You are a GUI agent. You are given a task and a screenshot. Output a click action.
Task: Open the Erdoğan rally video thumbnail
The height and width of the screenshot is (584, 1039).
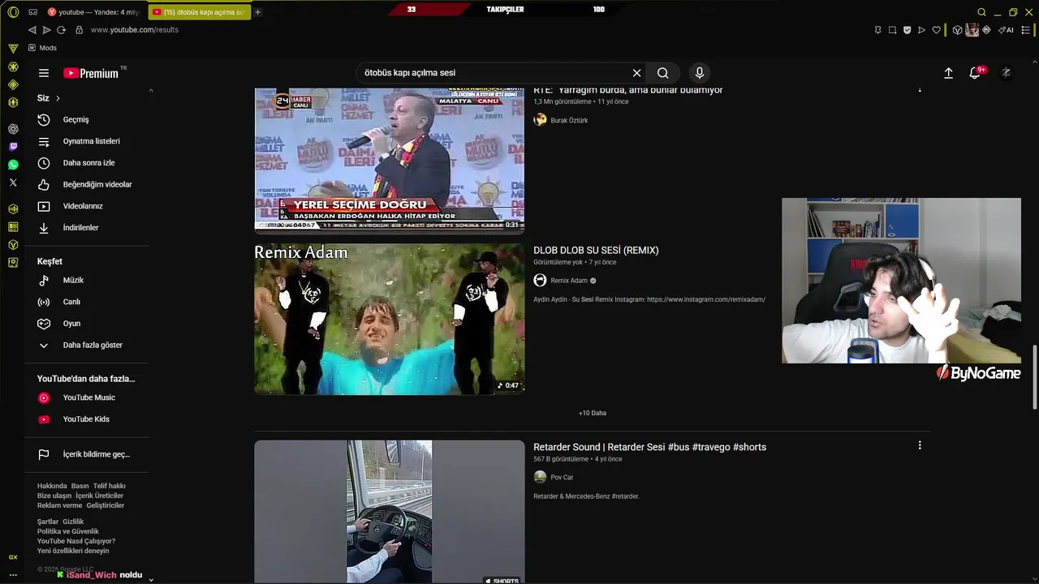[x=390, y=160]
